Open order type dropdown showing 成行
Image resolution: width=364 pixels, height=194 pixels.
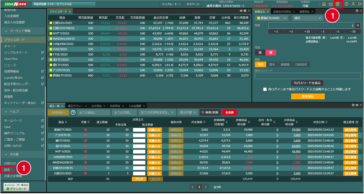[308, 18]
